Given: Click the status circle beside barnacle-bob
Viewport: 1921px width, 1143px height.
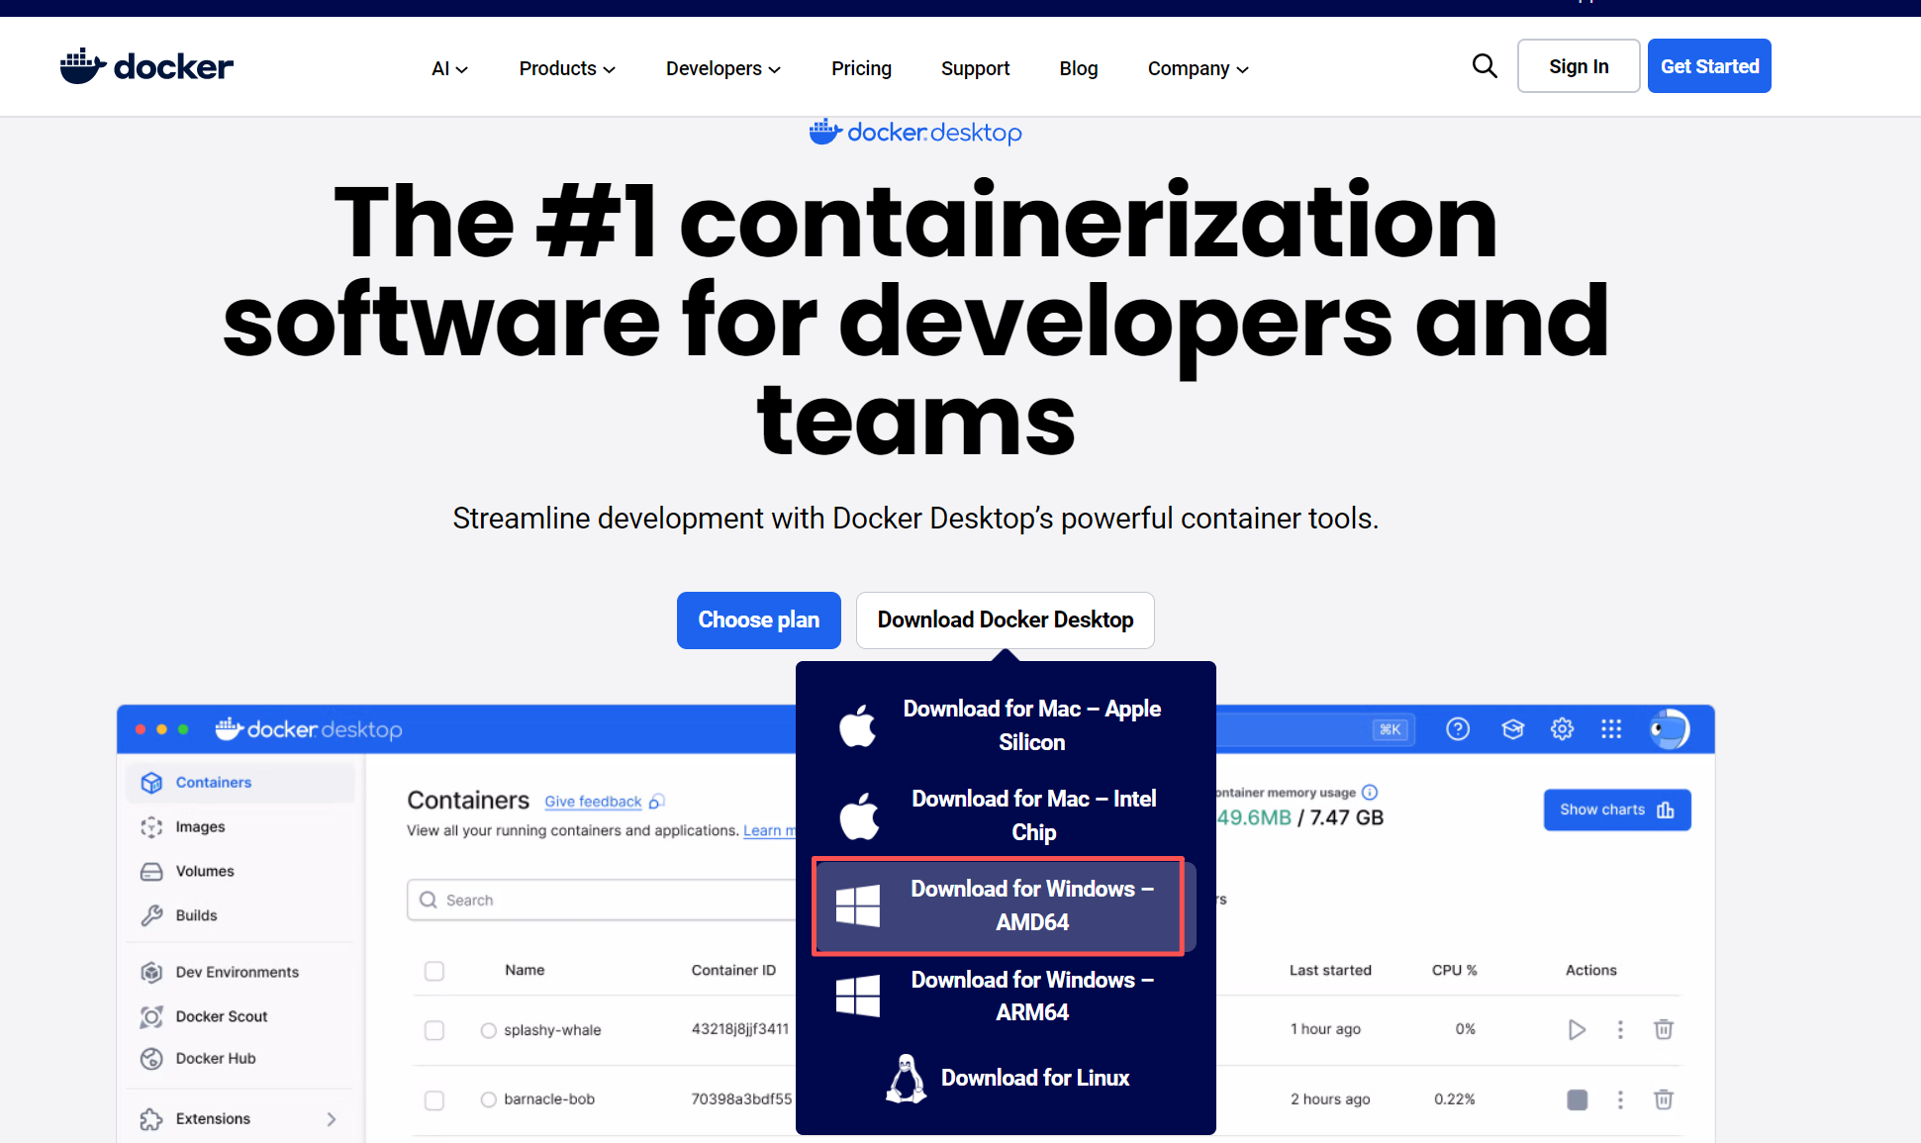Looking at the screenshot, I should pyautogui.click(x=488, y=1099).
